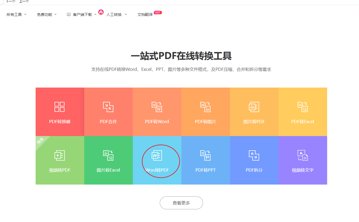This screenshot has height=222, width=359.
Task: Click the PDF转Excel label text
Action: [303, 122]
